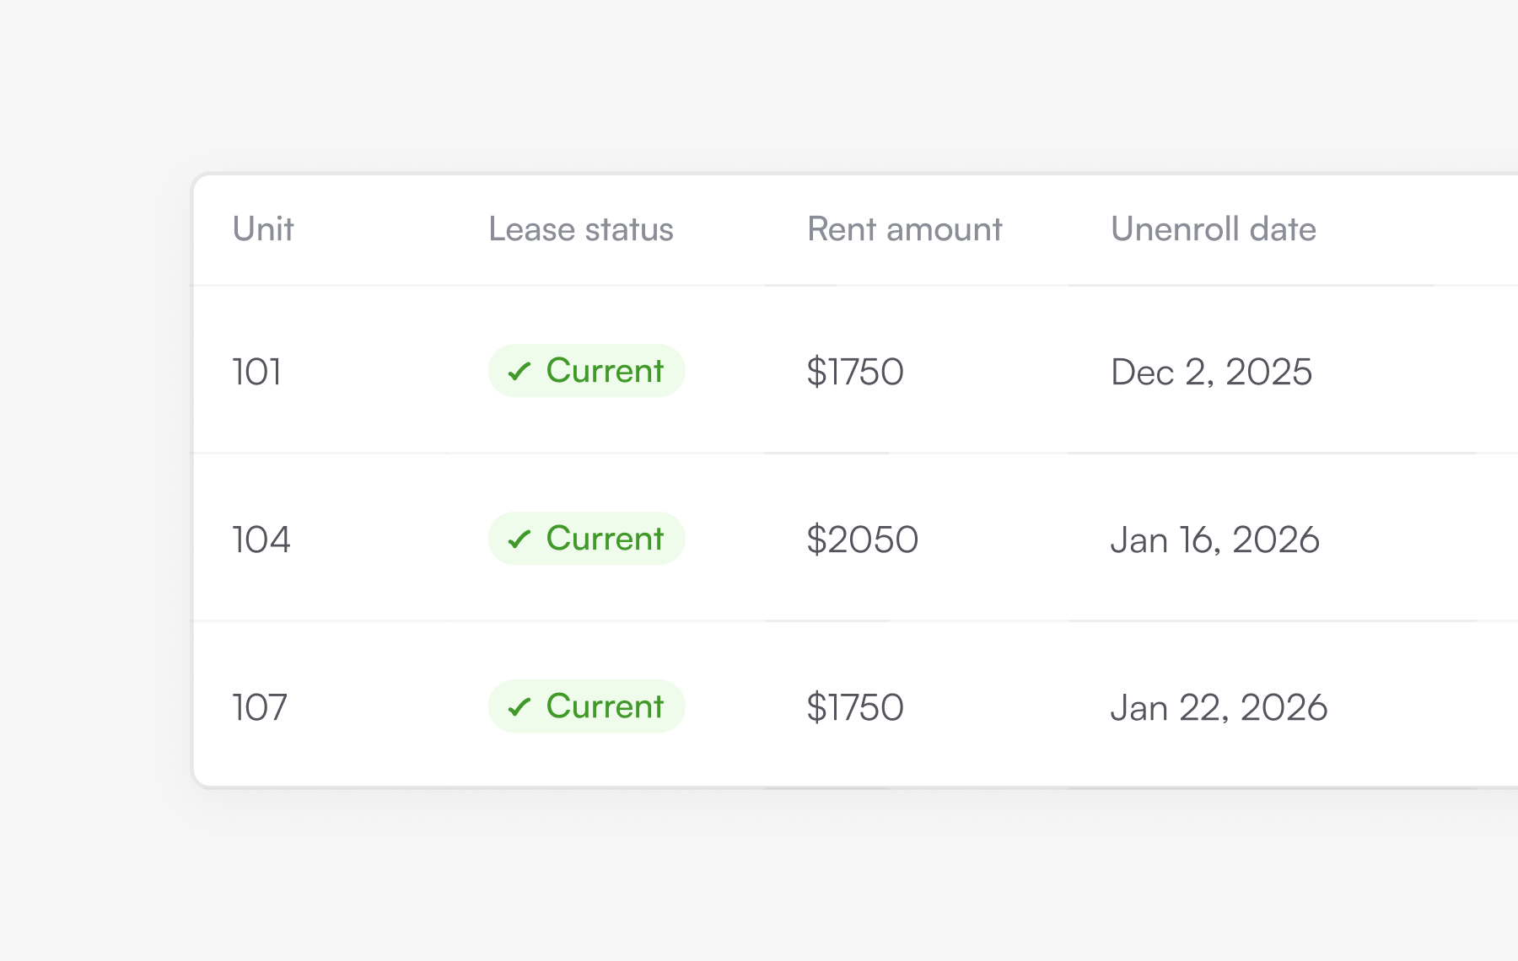Viewport: 1518px width, 961px height.
Task: Click the Jan 22, 2026 unenroll date
Action: click(1219, 707)
